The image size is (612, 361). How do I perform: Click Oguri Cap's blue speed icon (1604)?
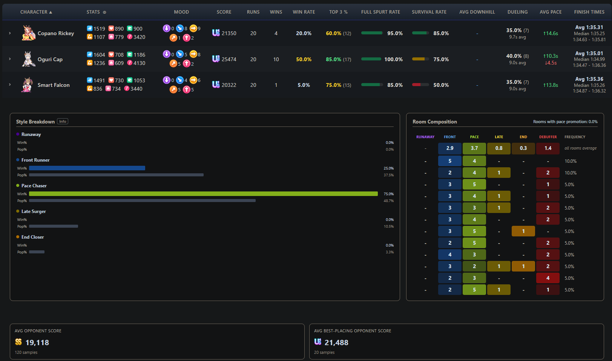pyautogui.click(x=90, y=54)
